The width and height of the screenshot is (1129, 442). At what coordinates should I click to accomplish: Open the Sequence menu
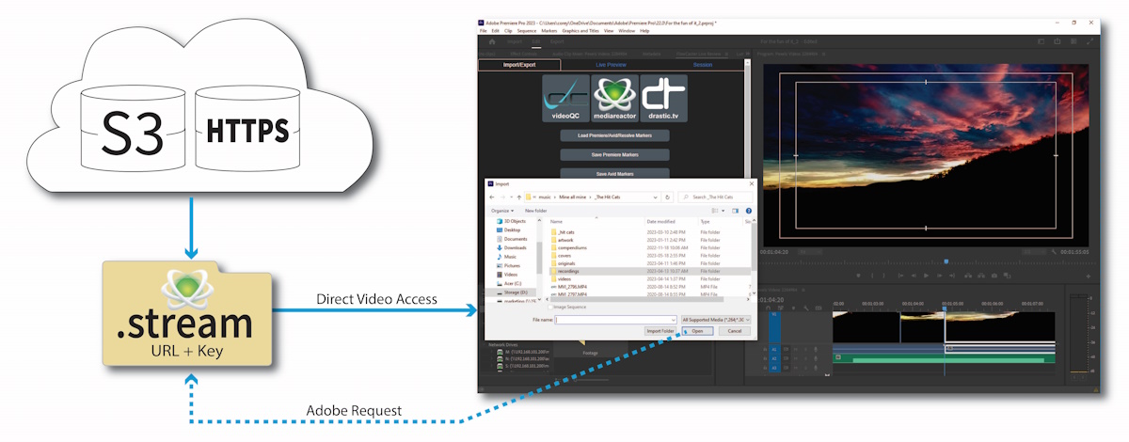[x=526, y=30]
